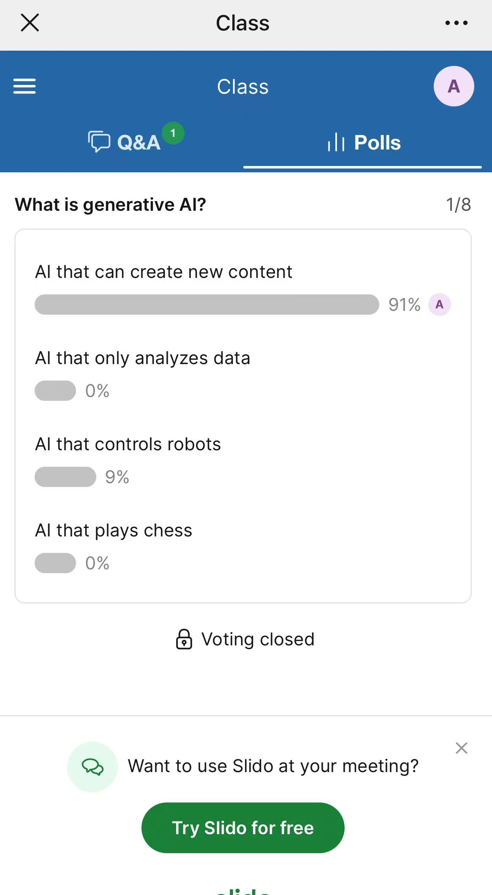
Task: Select the Polls tab
Action: [363, 142]
